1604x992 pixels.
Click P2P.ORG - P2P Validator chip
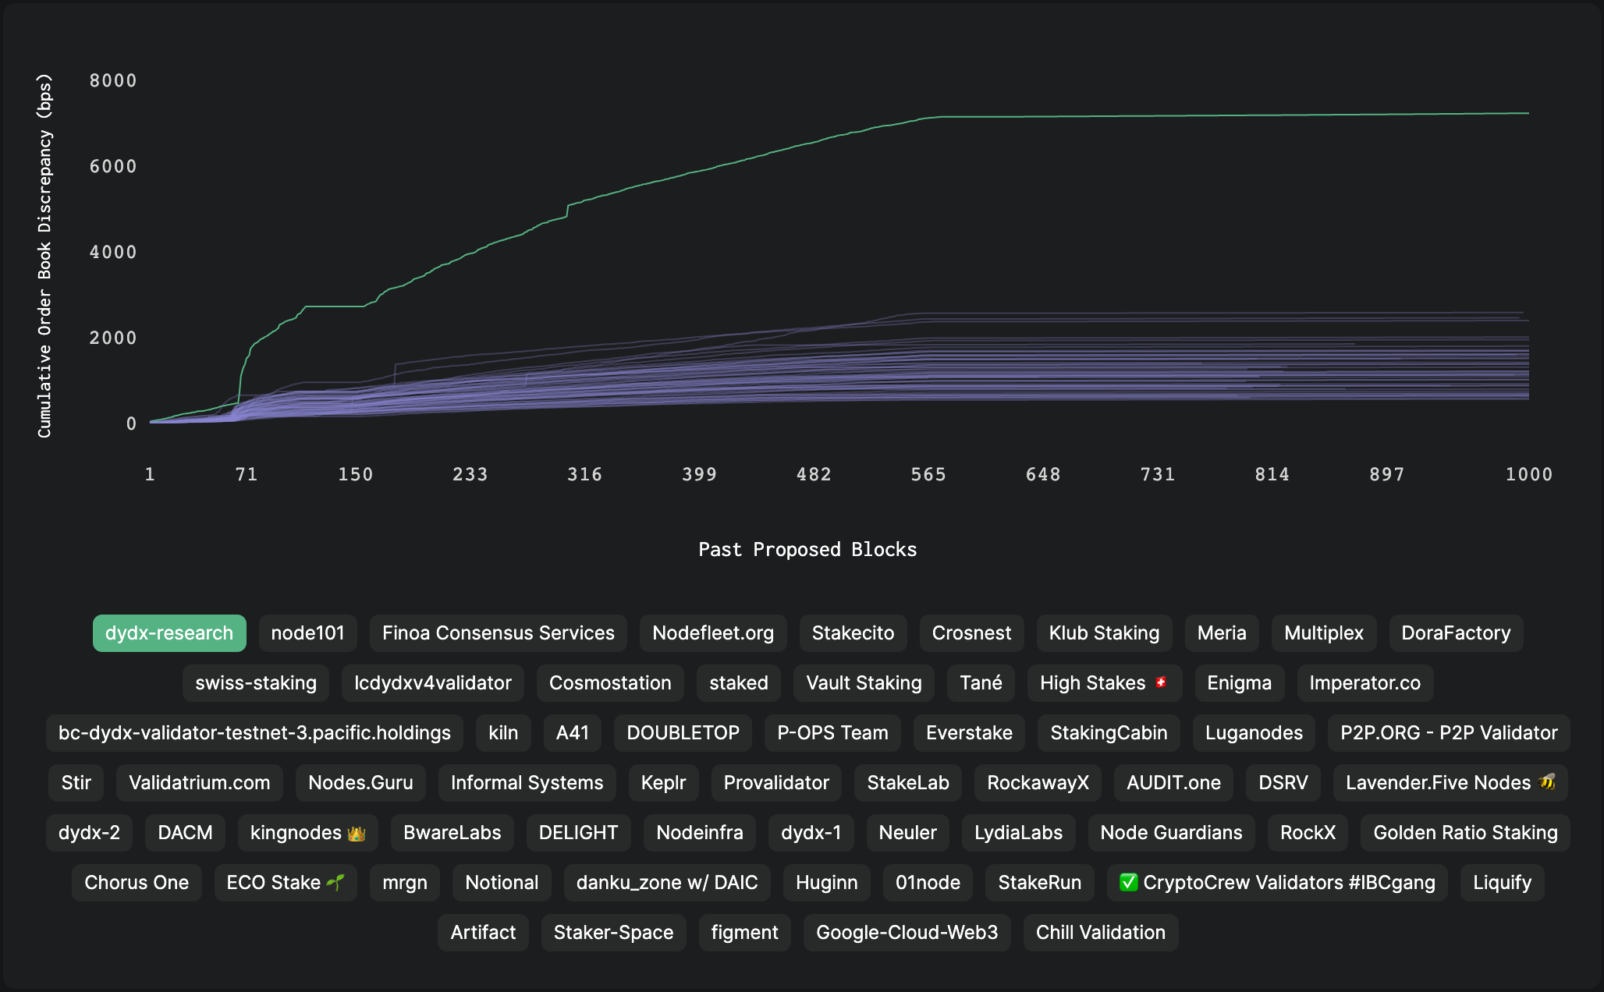1449,732
